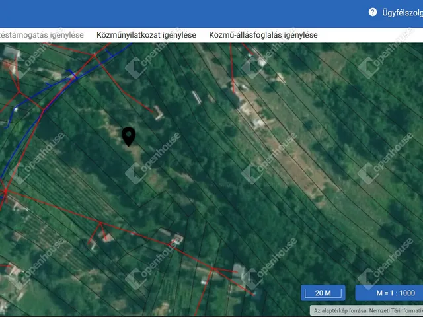The width and height of the screenshot is (423, 317).
Task: Click the map source attribution text
Action: pyautogui.click(x=367, y=311)
